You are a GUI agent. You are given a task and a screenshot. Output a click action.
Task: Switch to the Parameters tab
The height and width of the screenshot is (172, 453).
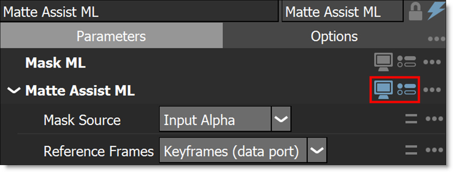pyautogui.click(x=111, y=36)
